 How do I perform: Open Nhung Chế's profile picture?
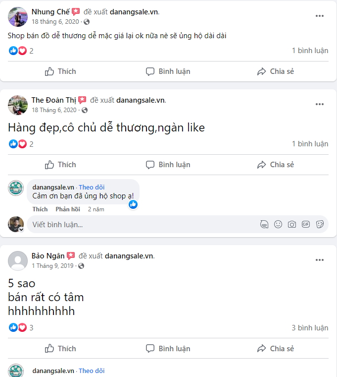18,17
